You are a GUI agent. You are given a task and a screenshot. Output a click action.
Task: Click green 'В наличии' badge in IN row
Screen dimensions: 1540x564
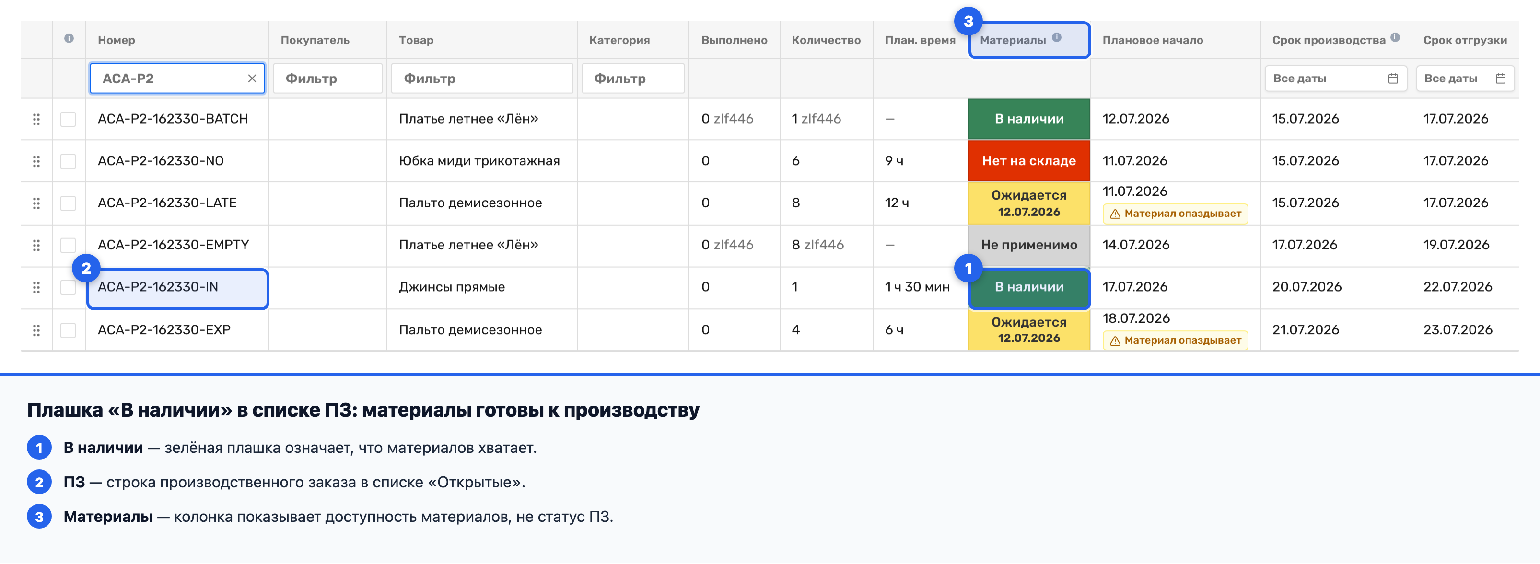click(1029, 287)
